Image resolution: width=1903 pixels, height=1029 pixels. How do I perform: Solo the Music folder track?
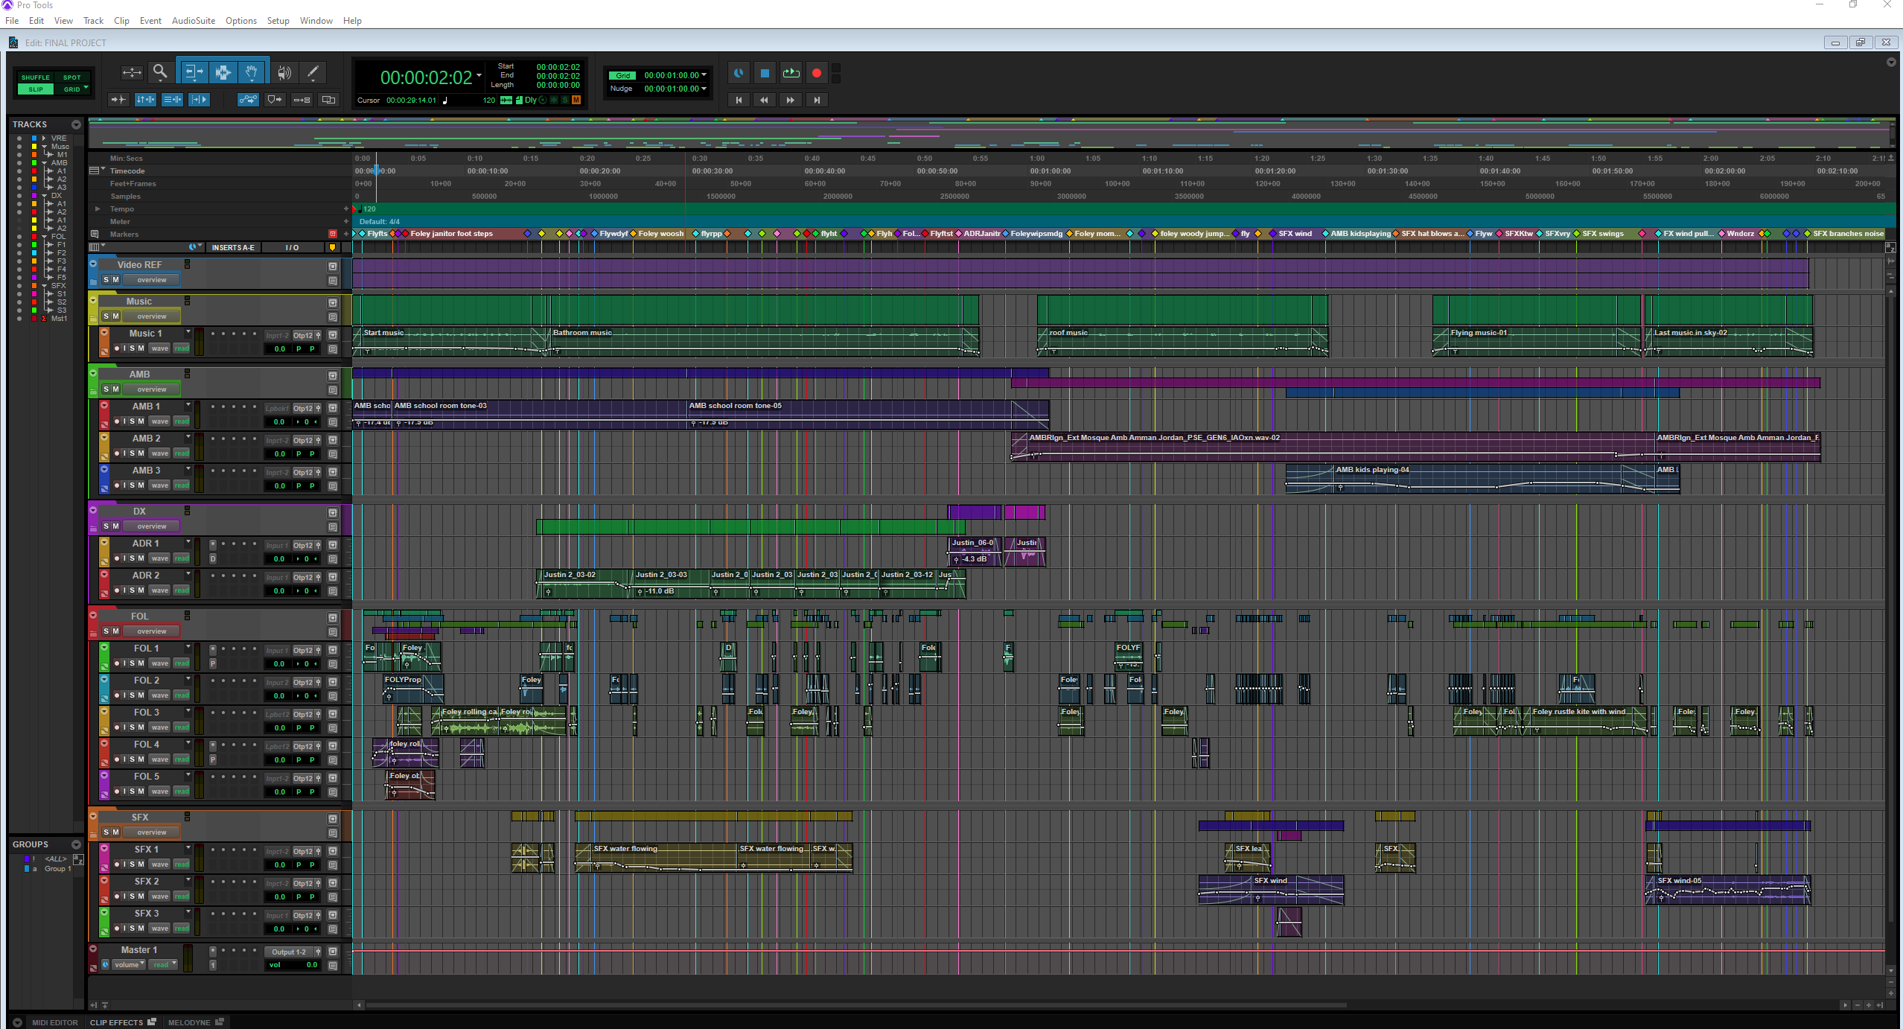pos(106,316)
